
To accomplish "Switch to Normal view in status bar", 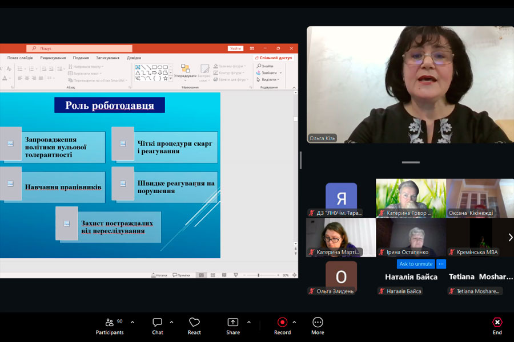I will (201, 275).
